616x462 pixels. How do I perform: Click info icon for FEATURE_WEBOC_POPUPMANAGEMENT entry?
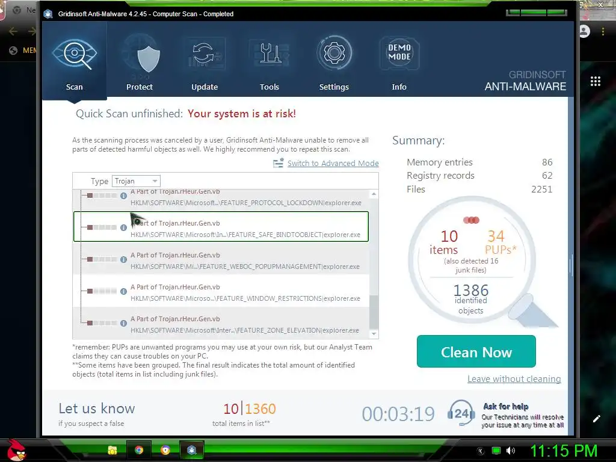pyautogui.click(x=123, y=259)
